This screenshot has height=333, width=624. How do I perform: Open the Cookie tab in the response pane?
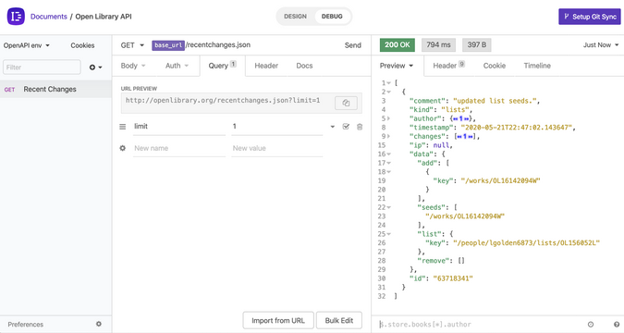point(495,66)
